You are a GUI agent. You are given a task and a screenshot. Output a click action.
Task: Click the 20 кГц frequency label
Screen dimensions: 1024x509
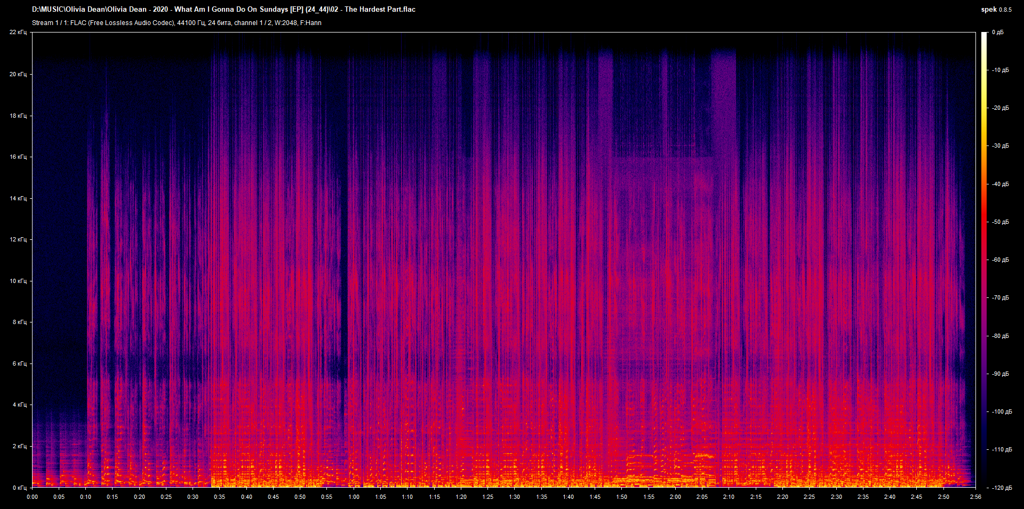point(18,74)
